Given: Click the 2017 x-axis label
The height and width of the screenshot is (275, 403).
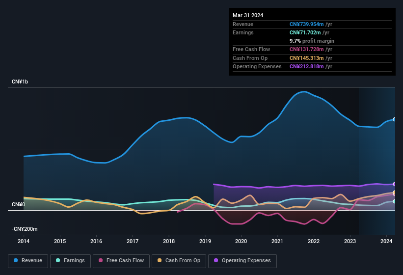Looking at the screenshot, I should (133, 241).
